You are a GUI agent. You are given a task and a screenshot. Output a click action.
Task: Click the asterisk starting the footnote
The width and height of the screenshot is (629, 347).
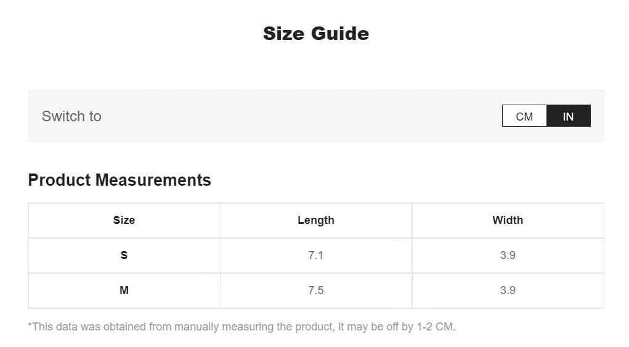click(x=30, y=325)
